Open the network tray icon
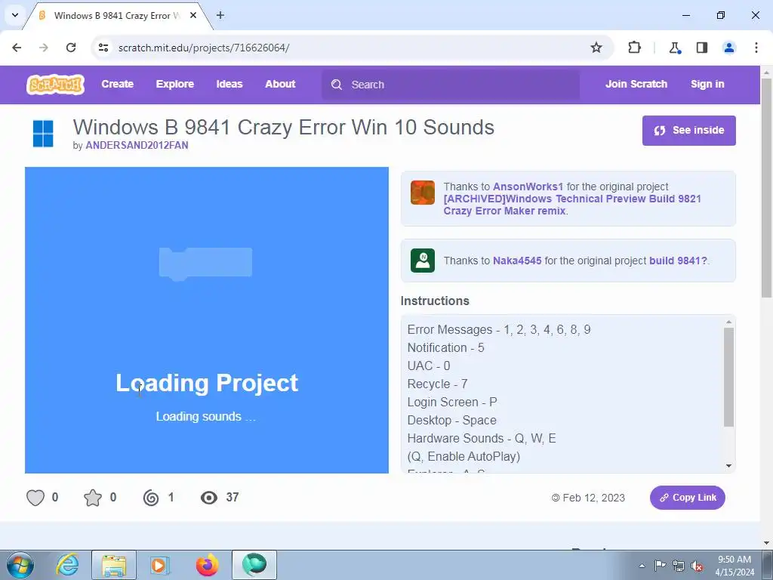 click(x=679, y=566)
